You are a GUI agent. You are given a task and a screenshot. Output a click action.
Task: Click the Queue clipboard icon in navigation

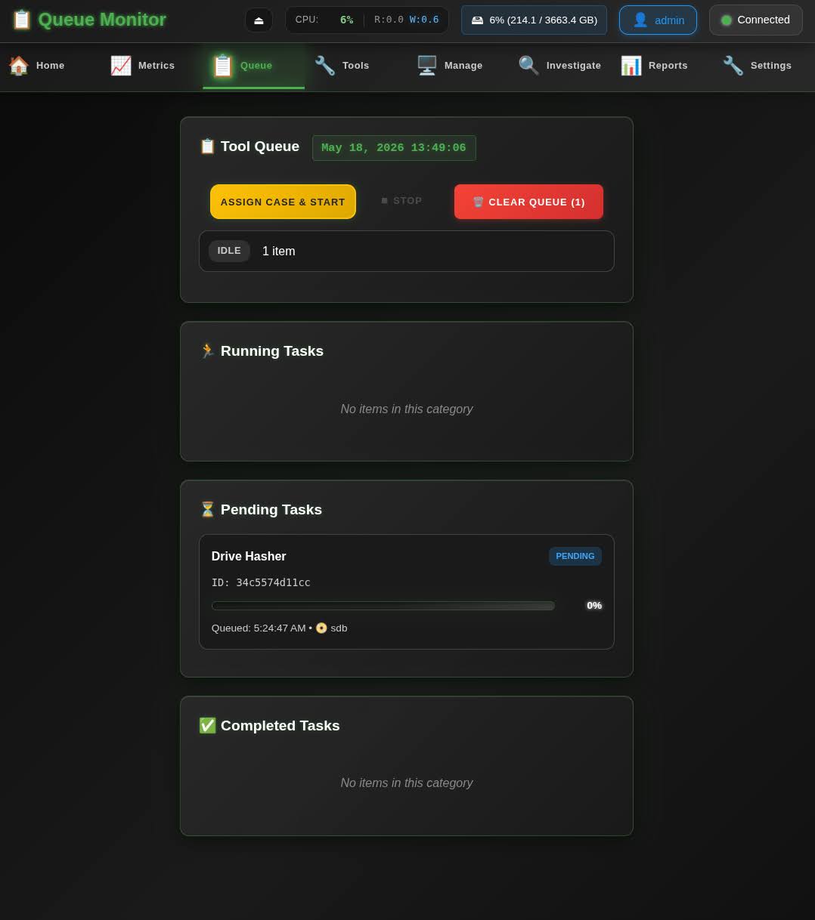click(x=223, y=66)
